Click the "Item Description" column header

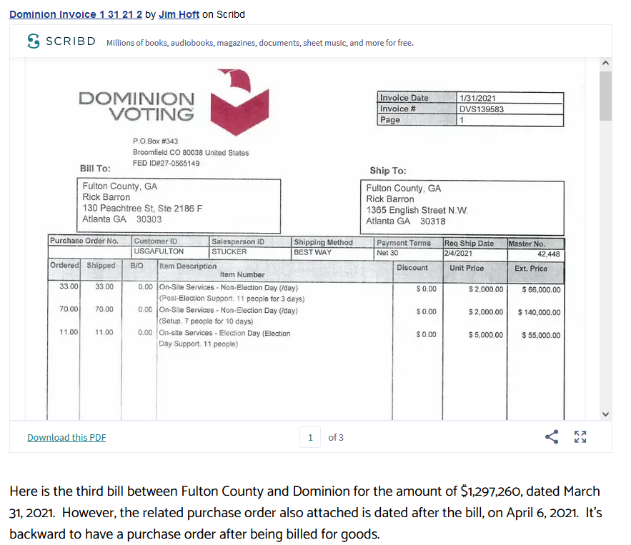188,266
